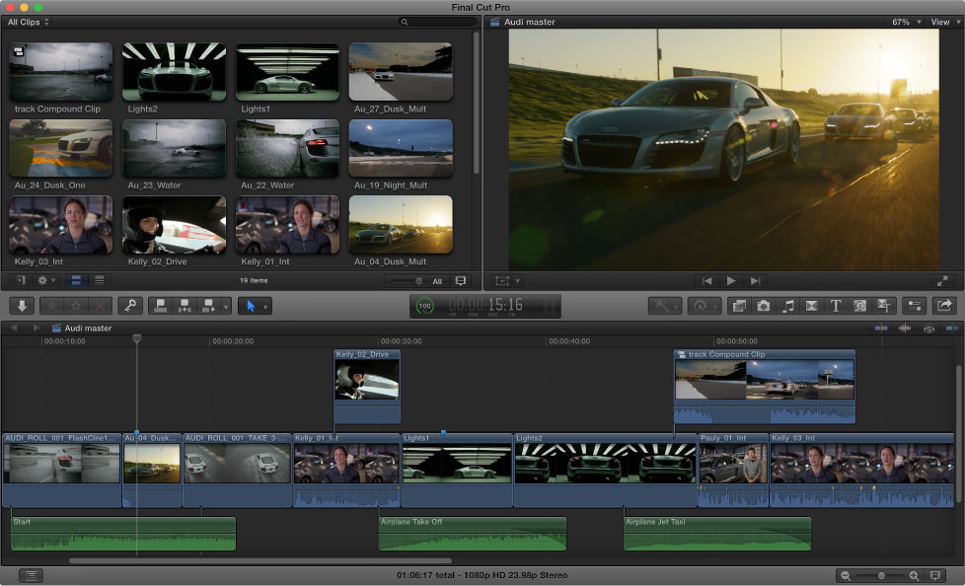The width and height of the screenshot is (965, 586).
Task: Toggle the Libraries sidebar show/hide button
Action: tap(21, 281)
